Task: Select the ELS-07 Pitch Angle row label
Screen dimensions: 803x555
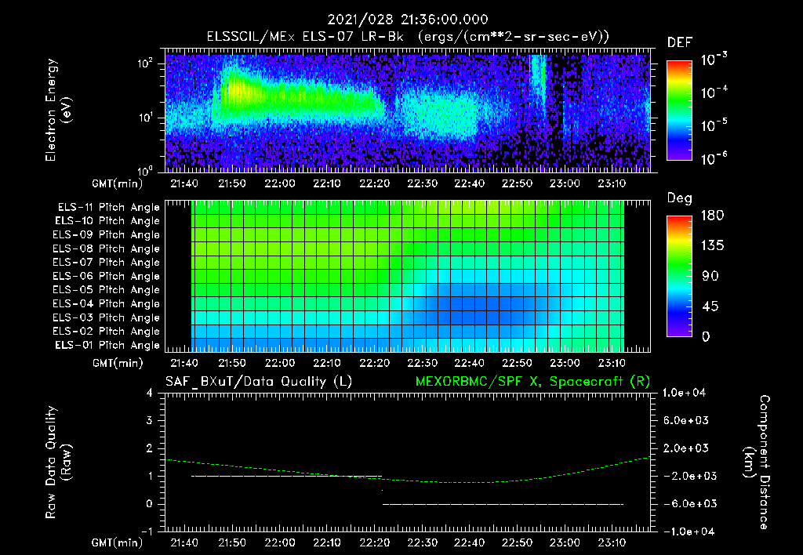Action: point(107,262)
